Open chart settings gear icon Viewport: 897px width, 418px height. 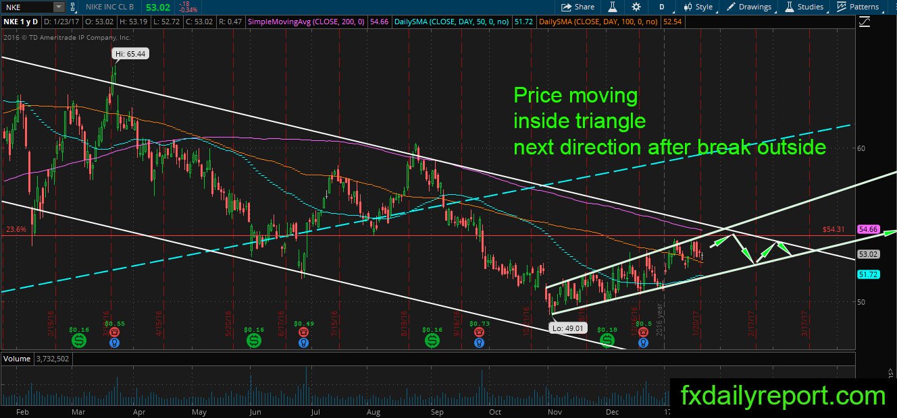(x=636, y=7)
